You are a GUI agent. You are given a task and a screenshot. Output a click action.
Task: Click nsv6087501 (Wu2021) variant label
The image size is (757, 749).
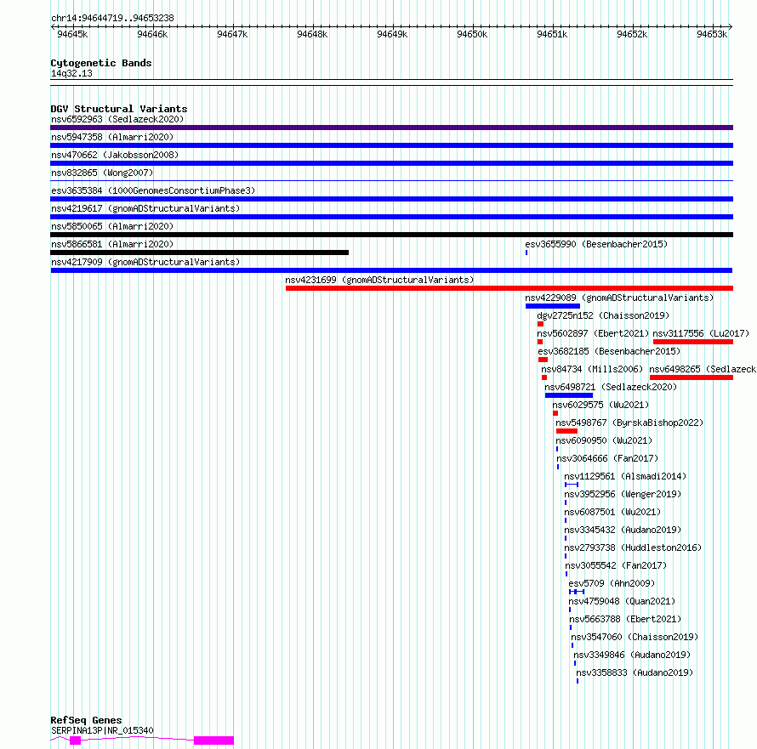coord(612,512)
